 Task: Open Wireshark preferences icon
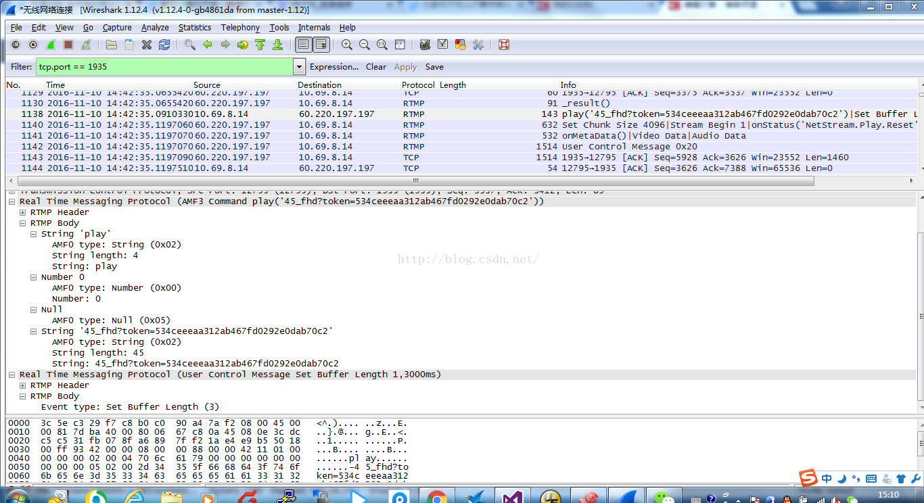(x=478, y=45)
